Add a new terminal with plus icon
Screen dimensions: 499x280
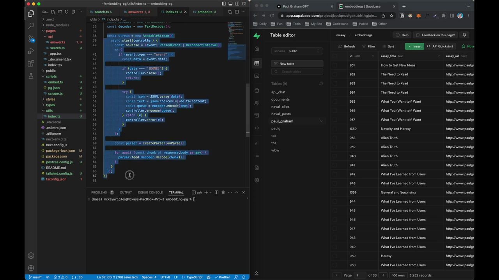(206, 192)
